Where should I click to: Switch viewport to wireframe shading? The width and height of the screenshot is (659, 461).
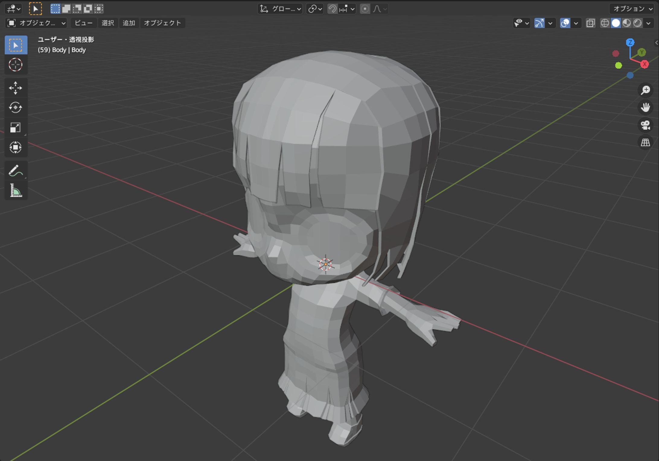(605, 23)
